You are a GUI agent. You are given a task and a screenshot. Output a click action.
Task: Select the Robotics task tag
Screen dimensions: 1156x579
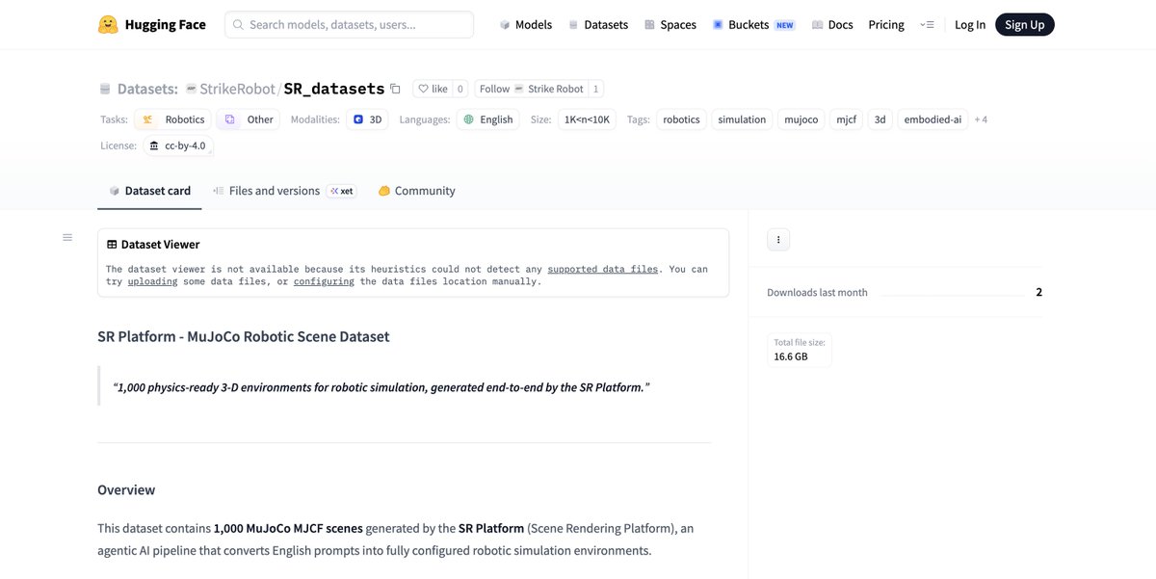point(173,119)
